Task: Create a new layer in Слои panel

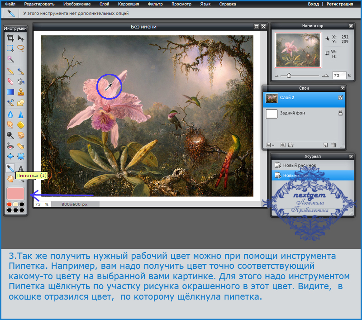Action: (325, 145)
